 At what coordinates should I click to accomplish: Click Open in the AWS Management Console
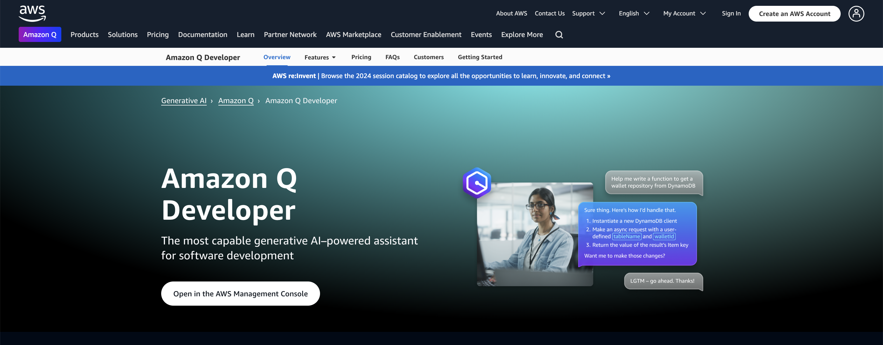[x=241, y=293]
